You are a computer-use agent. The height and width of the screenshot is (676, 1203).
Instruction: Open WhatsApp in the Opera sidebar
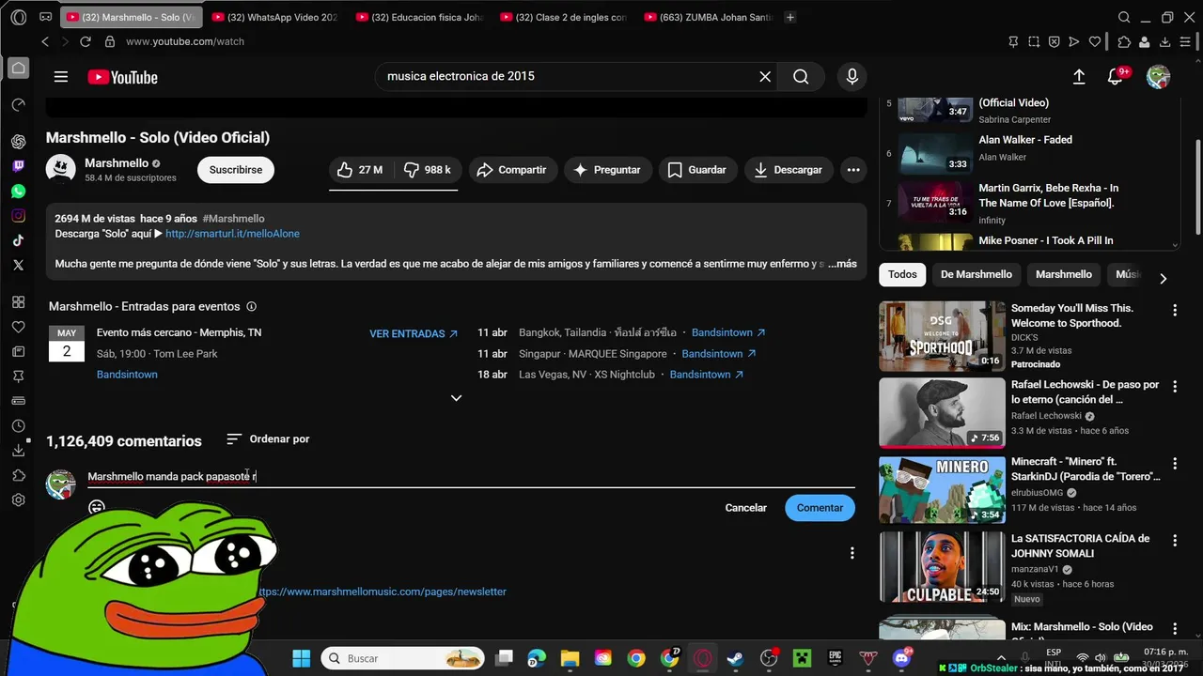[x=18, y=191]
